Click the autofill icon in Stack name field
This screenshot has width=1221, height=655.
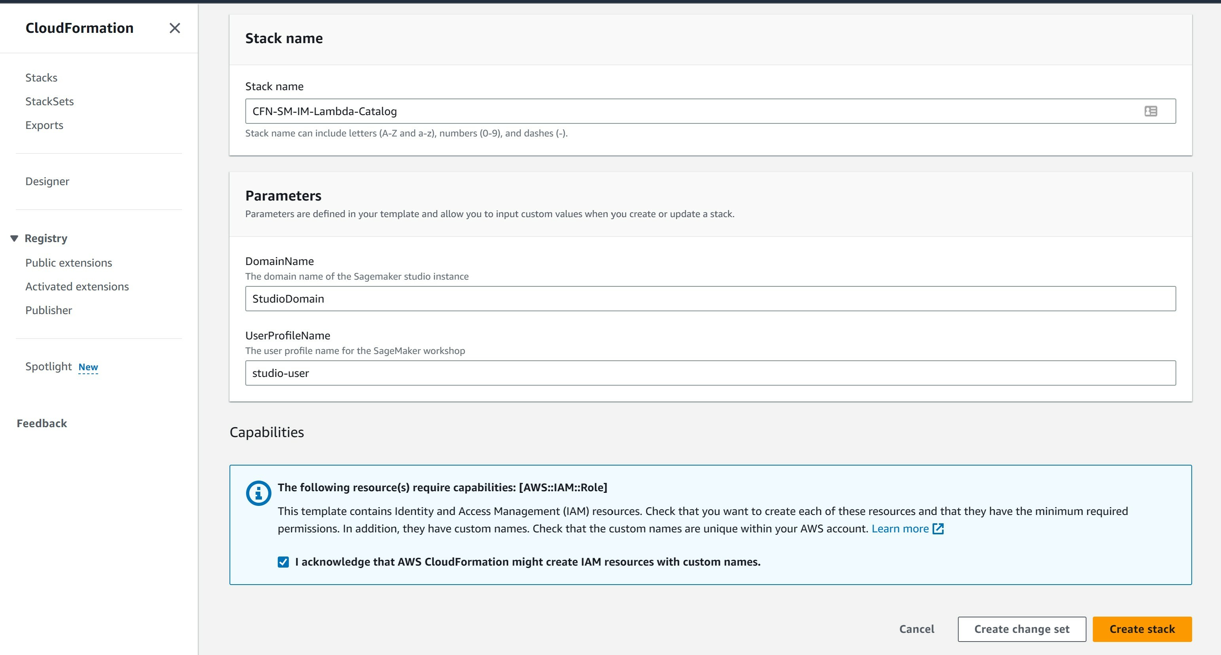tap(1151, 112)
